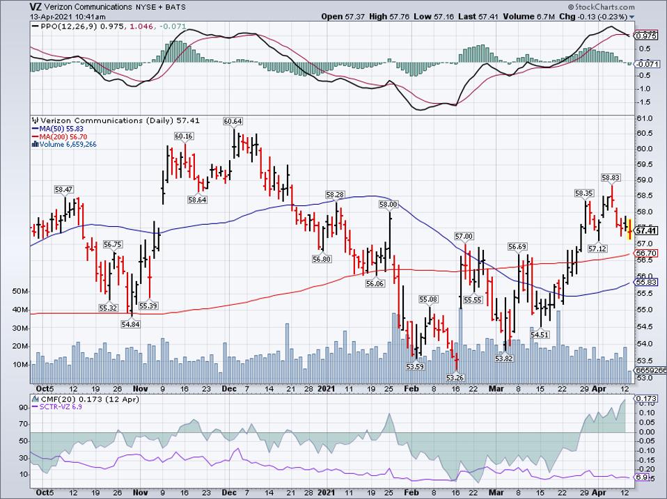Click the -0.071 histogram tag on the right axis
This screenshot has width=667, height=499.
click(647, 64)
